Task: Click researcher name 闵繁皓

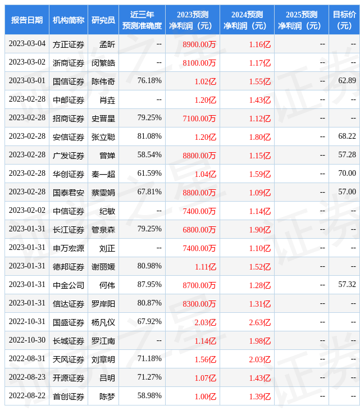Action: 103,63
